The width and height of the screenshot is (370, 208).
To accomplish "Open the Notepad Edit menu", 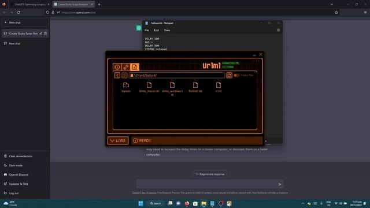I will tap(156, 30).
